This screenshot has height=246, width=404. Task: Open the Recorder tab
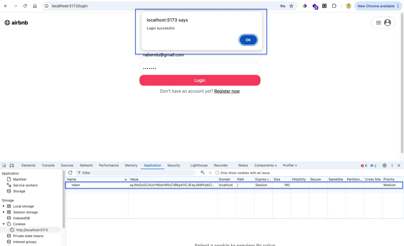point(221,165)
